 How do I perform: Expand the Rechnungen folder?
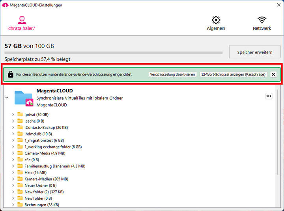pyautogui.click(x=13, y=204)
